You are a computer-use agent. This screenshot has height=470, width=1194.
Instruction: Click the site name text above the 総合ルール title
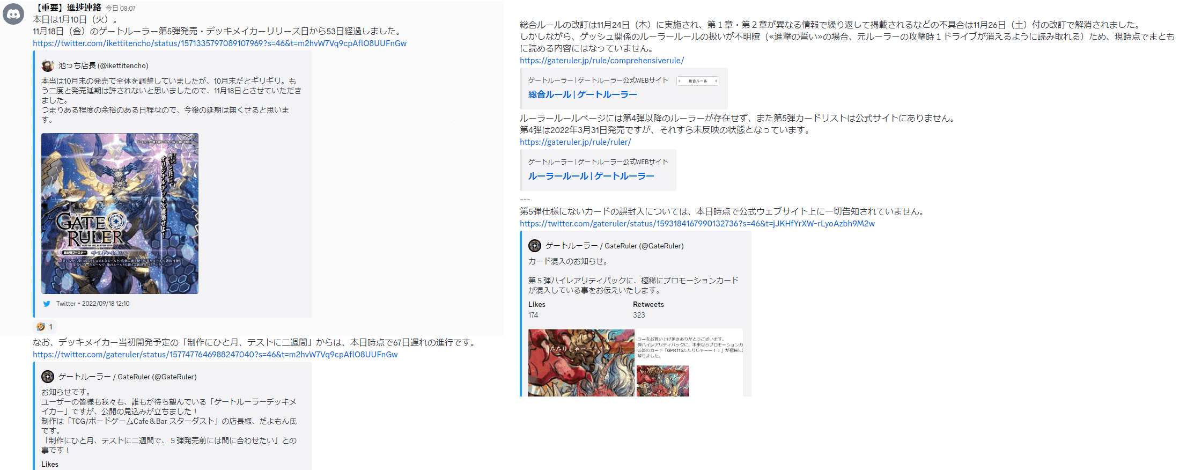click(x=598, y=80)
